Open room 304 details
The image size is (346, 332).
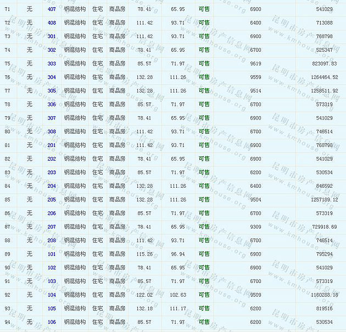tap(52, 77)
